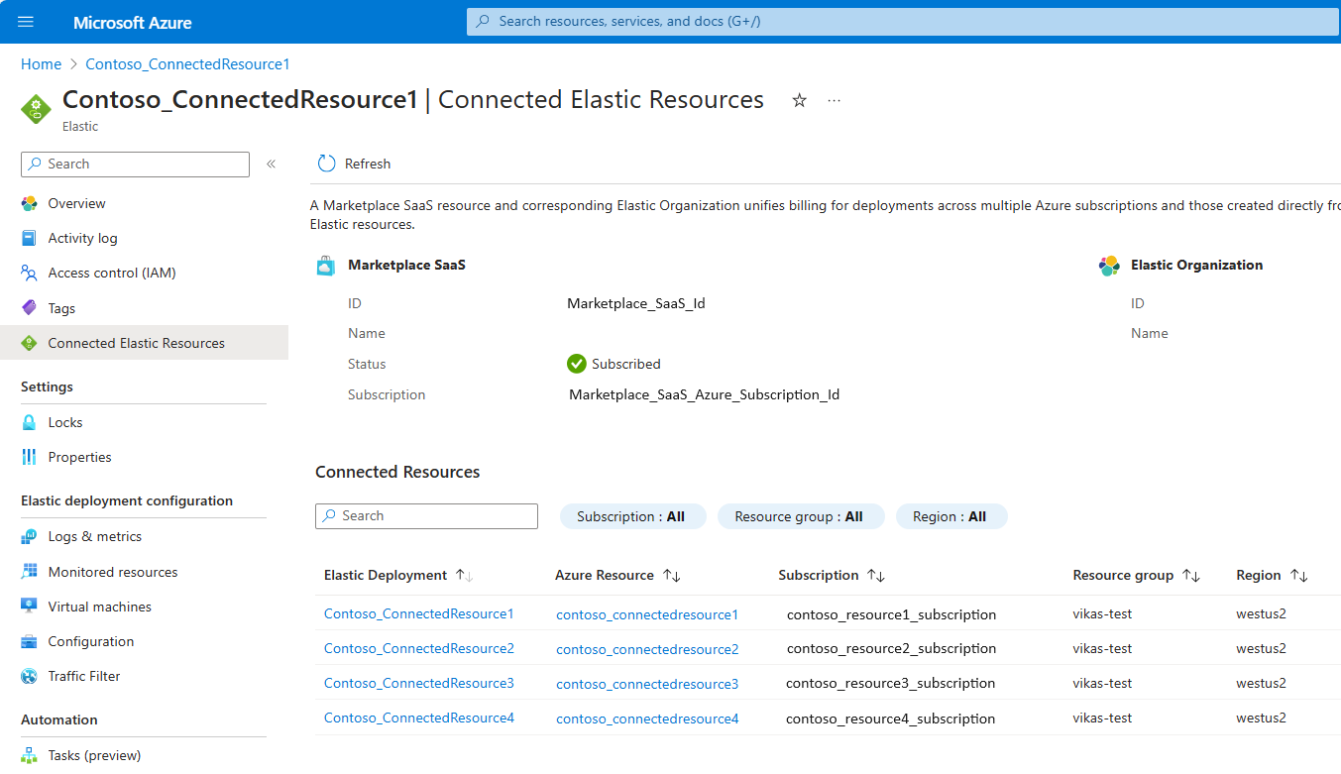Open the Region : All filter
The width and height of the screenshot is (1341, 774).
[x=950, y=516]
